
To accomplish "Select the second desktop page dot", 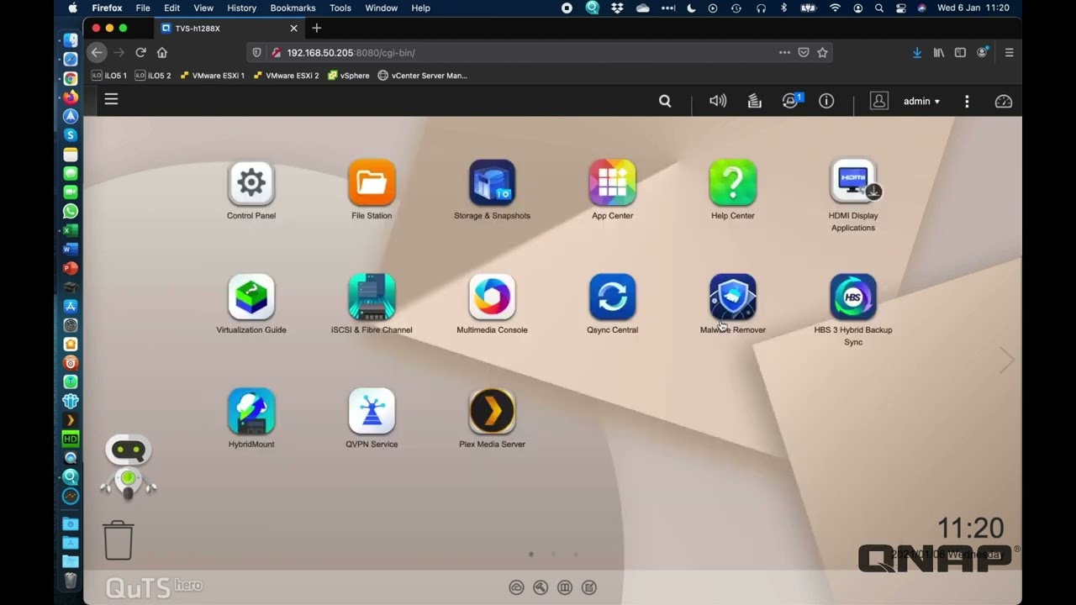I will coord(553,554).
